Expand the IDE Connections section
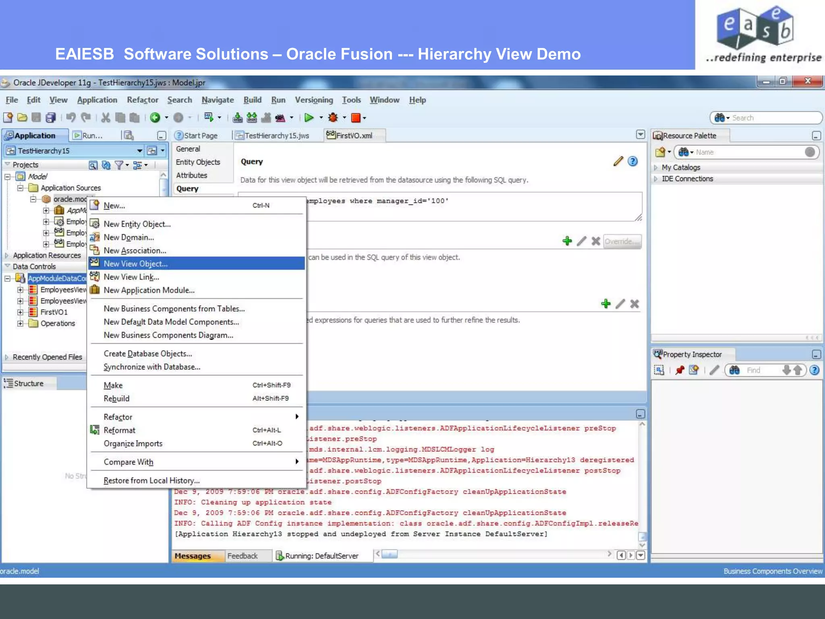 tap(656, 179)
